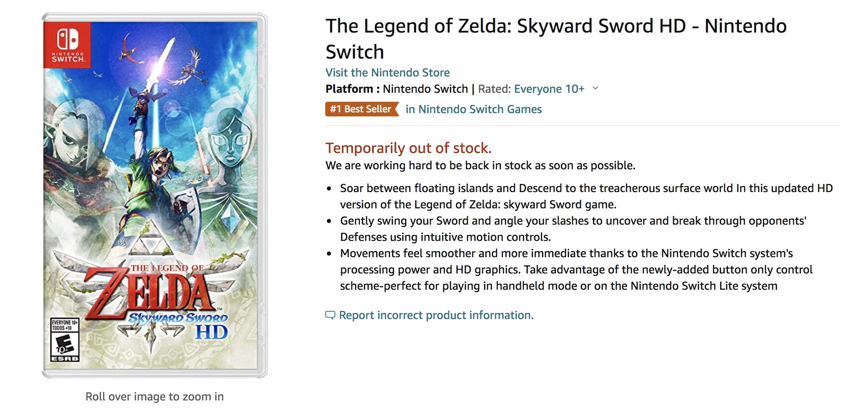Open the Visit the Nintendo Store link
The height and width of the screenshot is (420, 851).
coord(388,72)
